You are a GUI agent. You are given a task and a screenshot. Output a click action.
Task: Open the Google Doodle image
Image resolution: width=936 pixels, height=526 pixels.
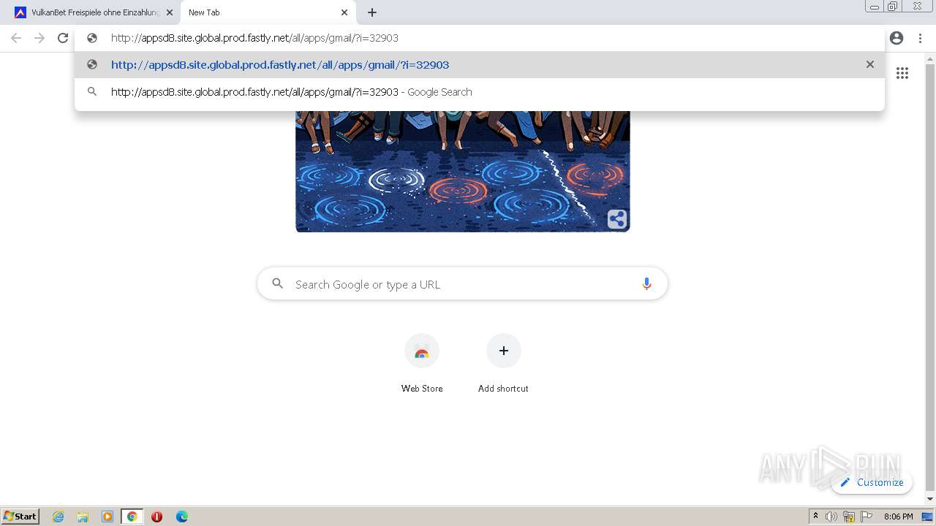(x=462, y=172)
